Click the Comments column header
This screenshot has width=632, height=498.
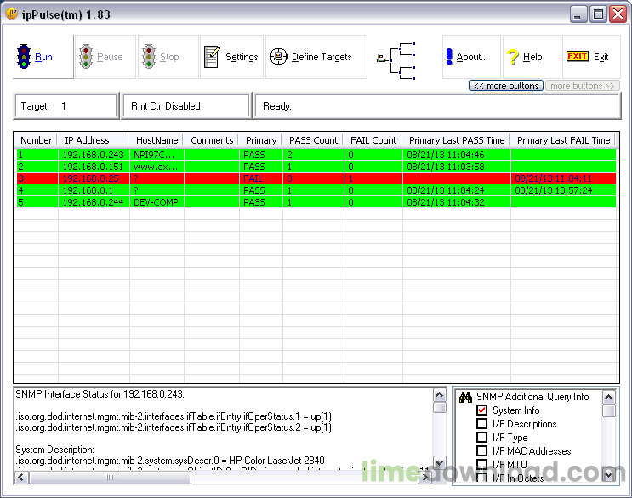212,140
